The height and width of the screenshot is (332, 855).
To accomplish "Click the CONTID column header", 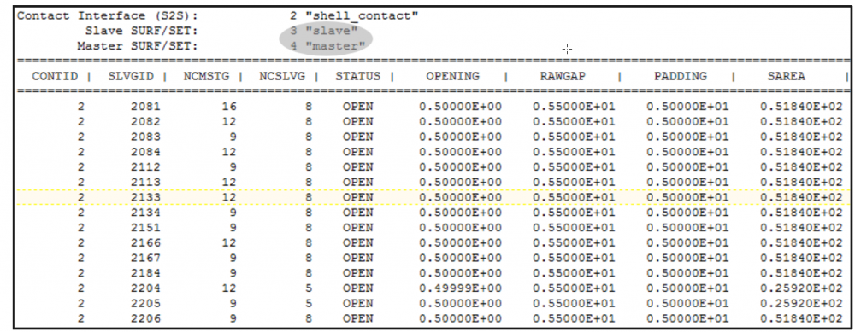I will pos(55,76).
